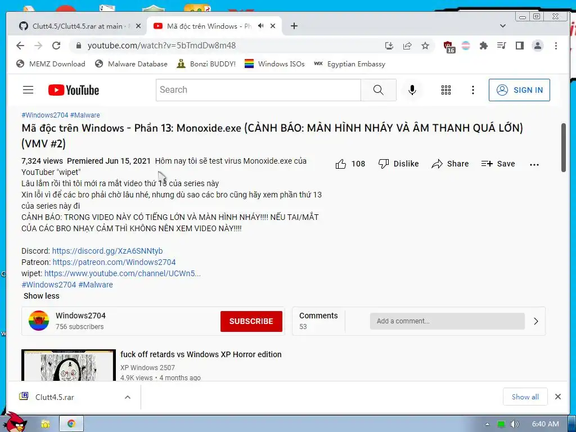Open the pink and blue striped extension

pyautogui.click(x=465, y=46)
